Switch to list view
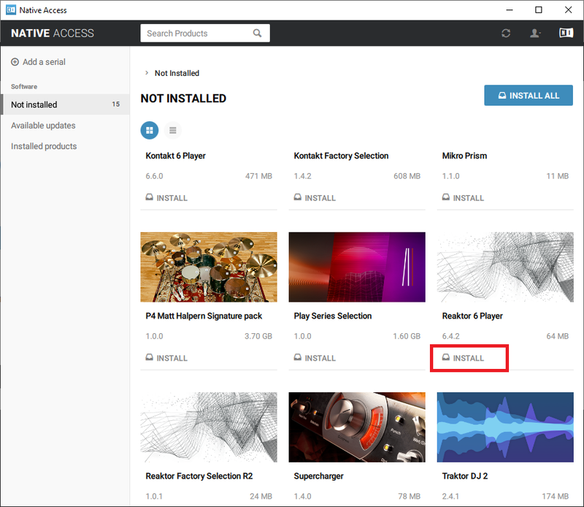Image resolution: width=584 pixels, height=507 pixels. [173, 130]
